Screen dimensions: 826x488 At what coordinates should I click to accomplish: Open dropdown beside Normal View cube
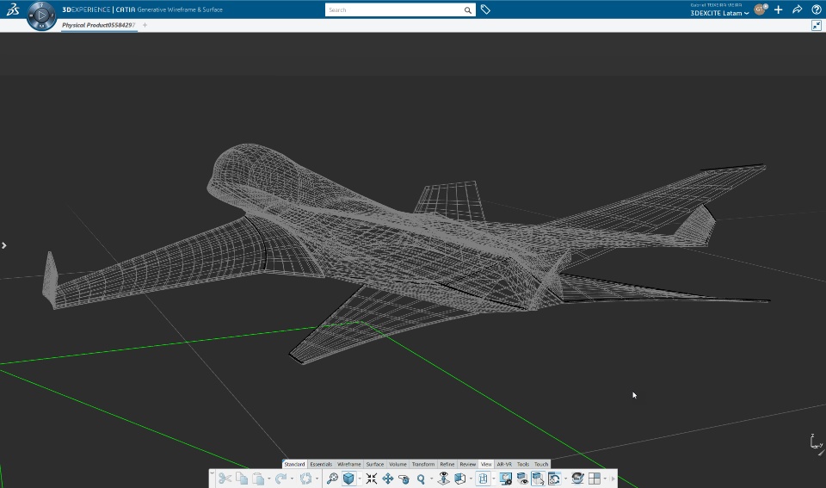(x=471, y=479)
